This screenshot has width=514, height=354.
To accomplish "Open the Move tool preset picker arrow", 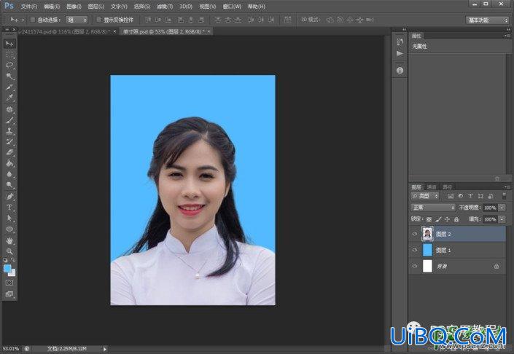I will click(23, 20).
